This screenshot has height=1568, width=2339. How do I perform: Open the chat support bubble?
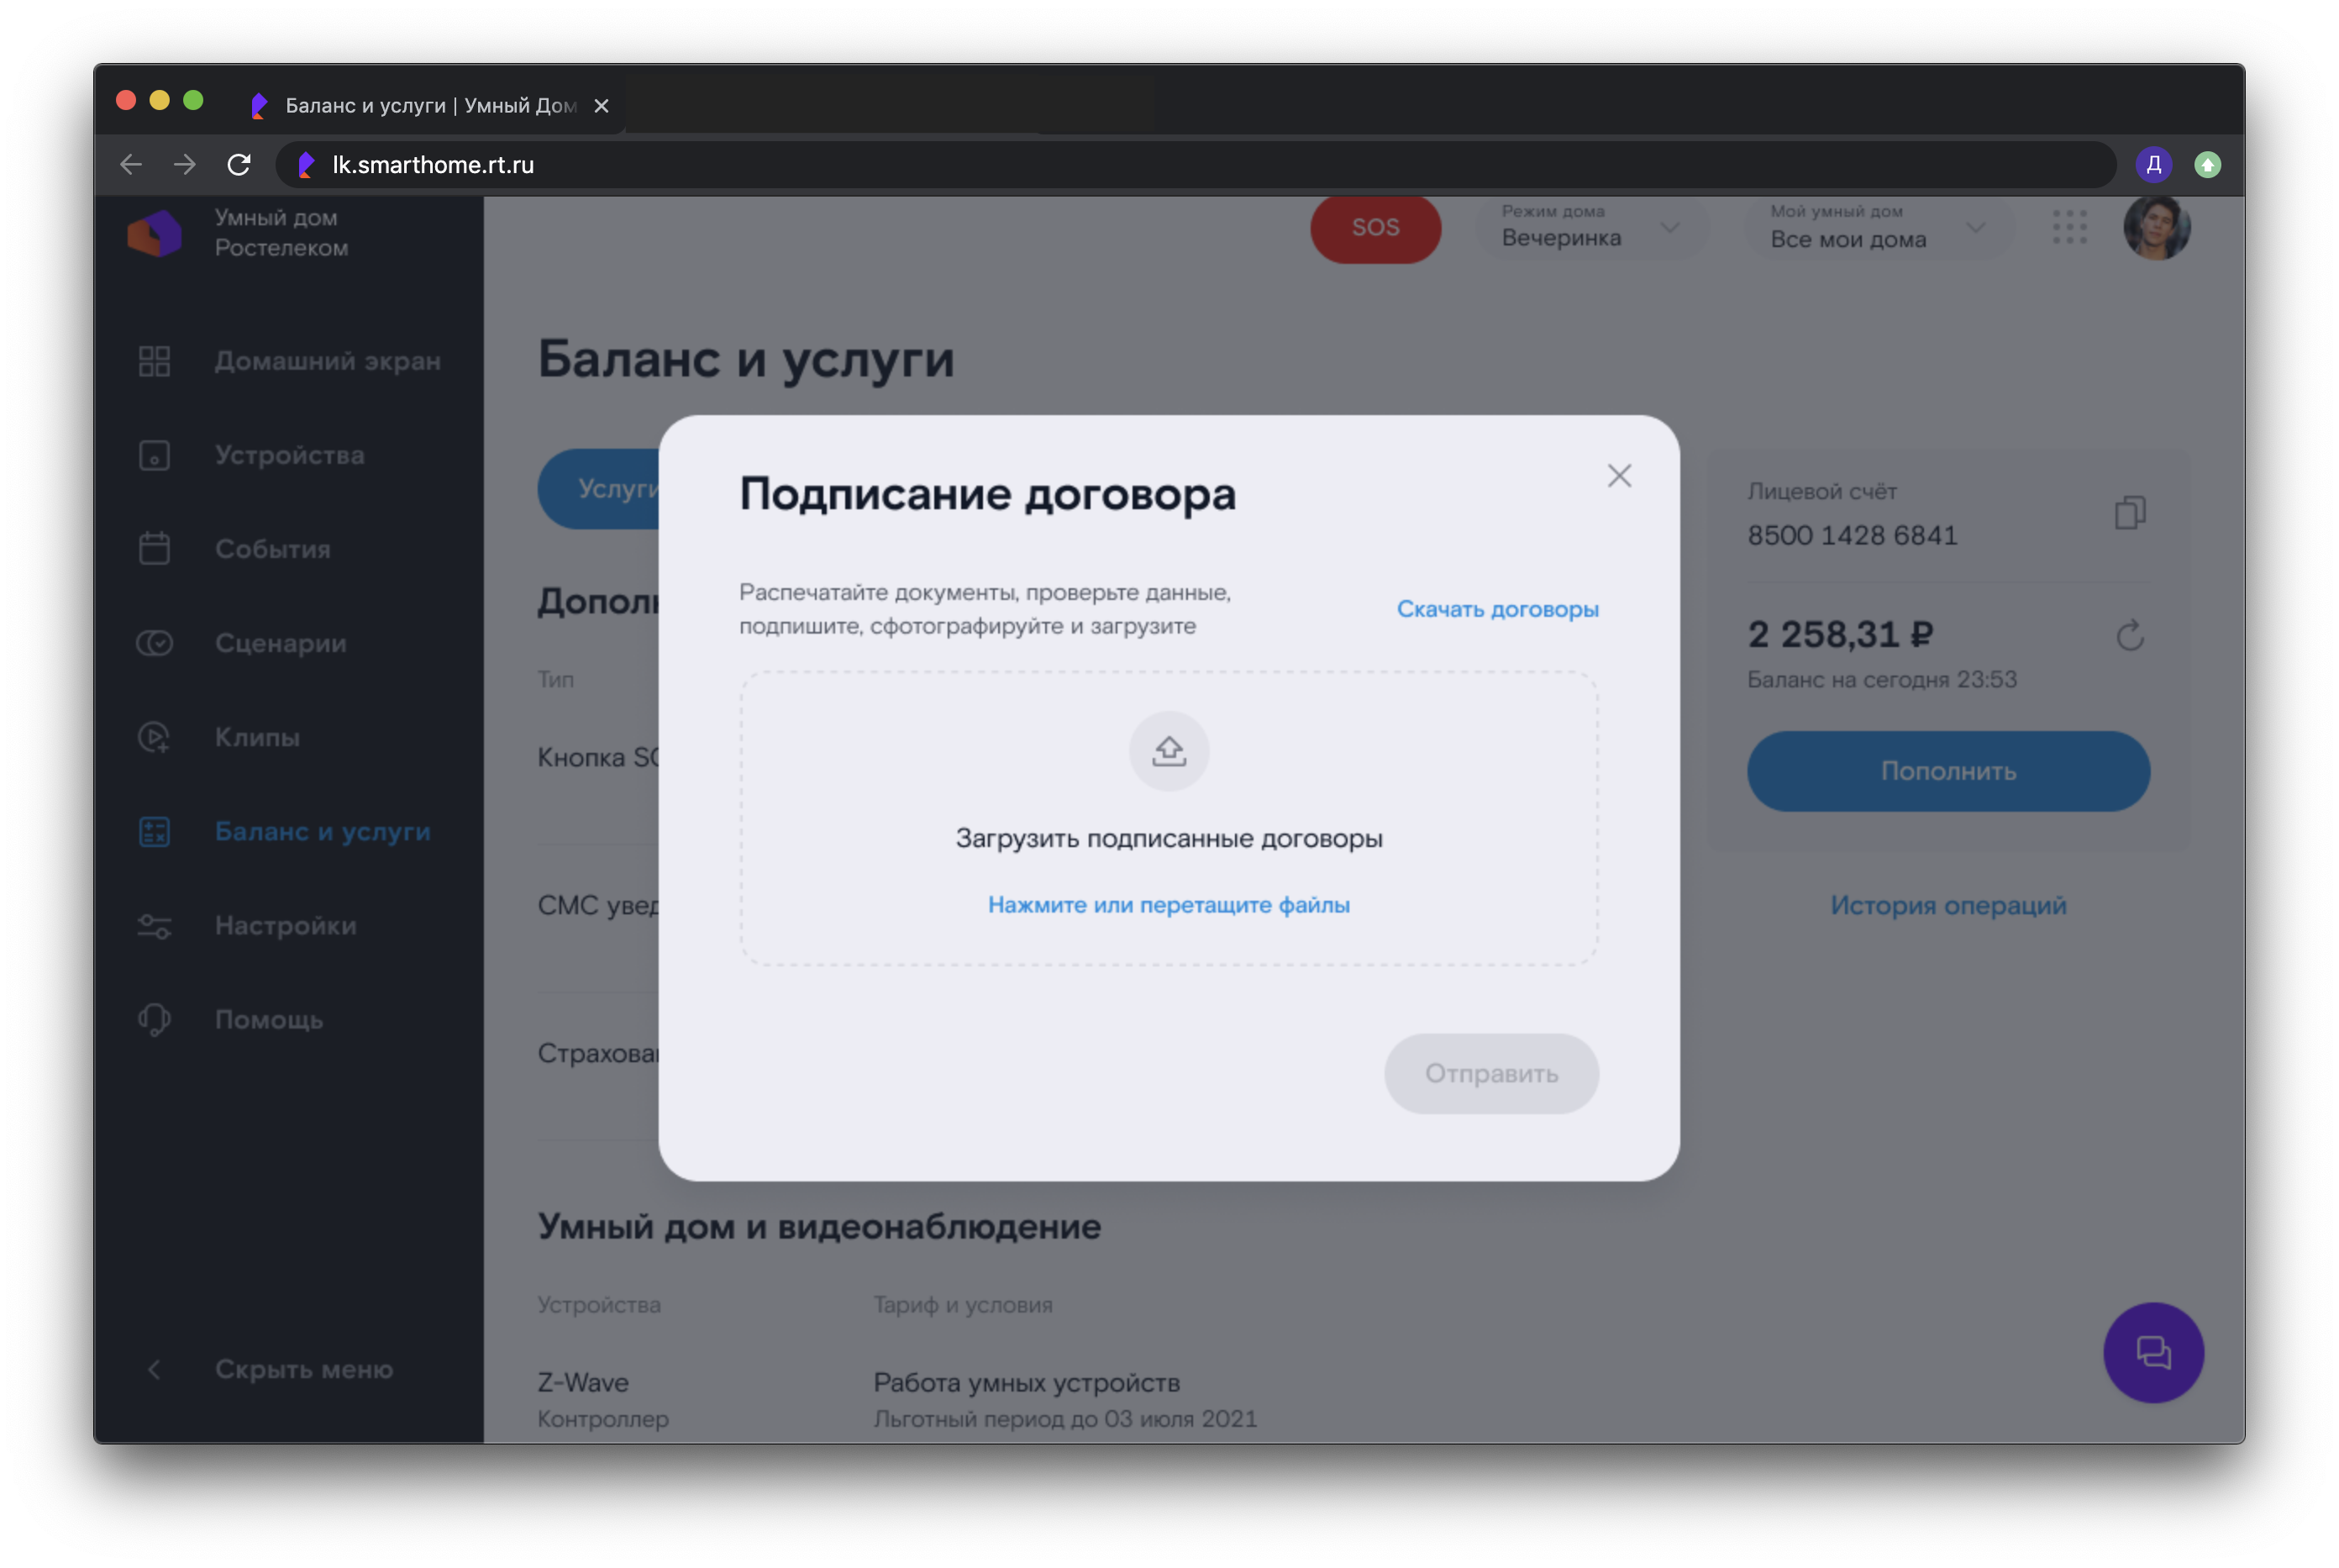pos(2152,1352)
